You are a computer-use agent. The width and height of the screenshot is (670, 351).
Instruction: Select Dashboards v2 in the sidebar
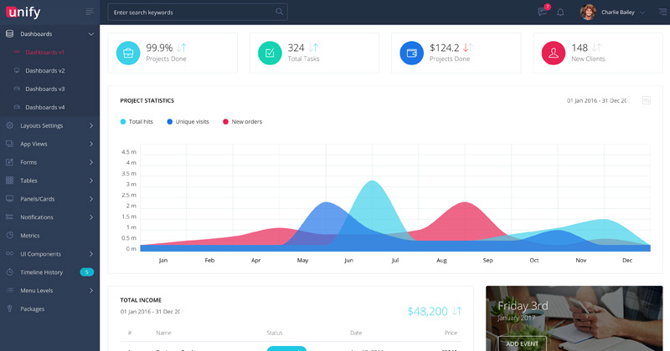tap(44, 71)
